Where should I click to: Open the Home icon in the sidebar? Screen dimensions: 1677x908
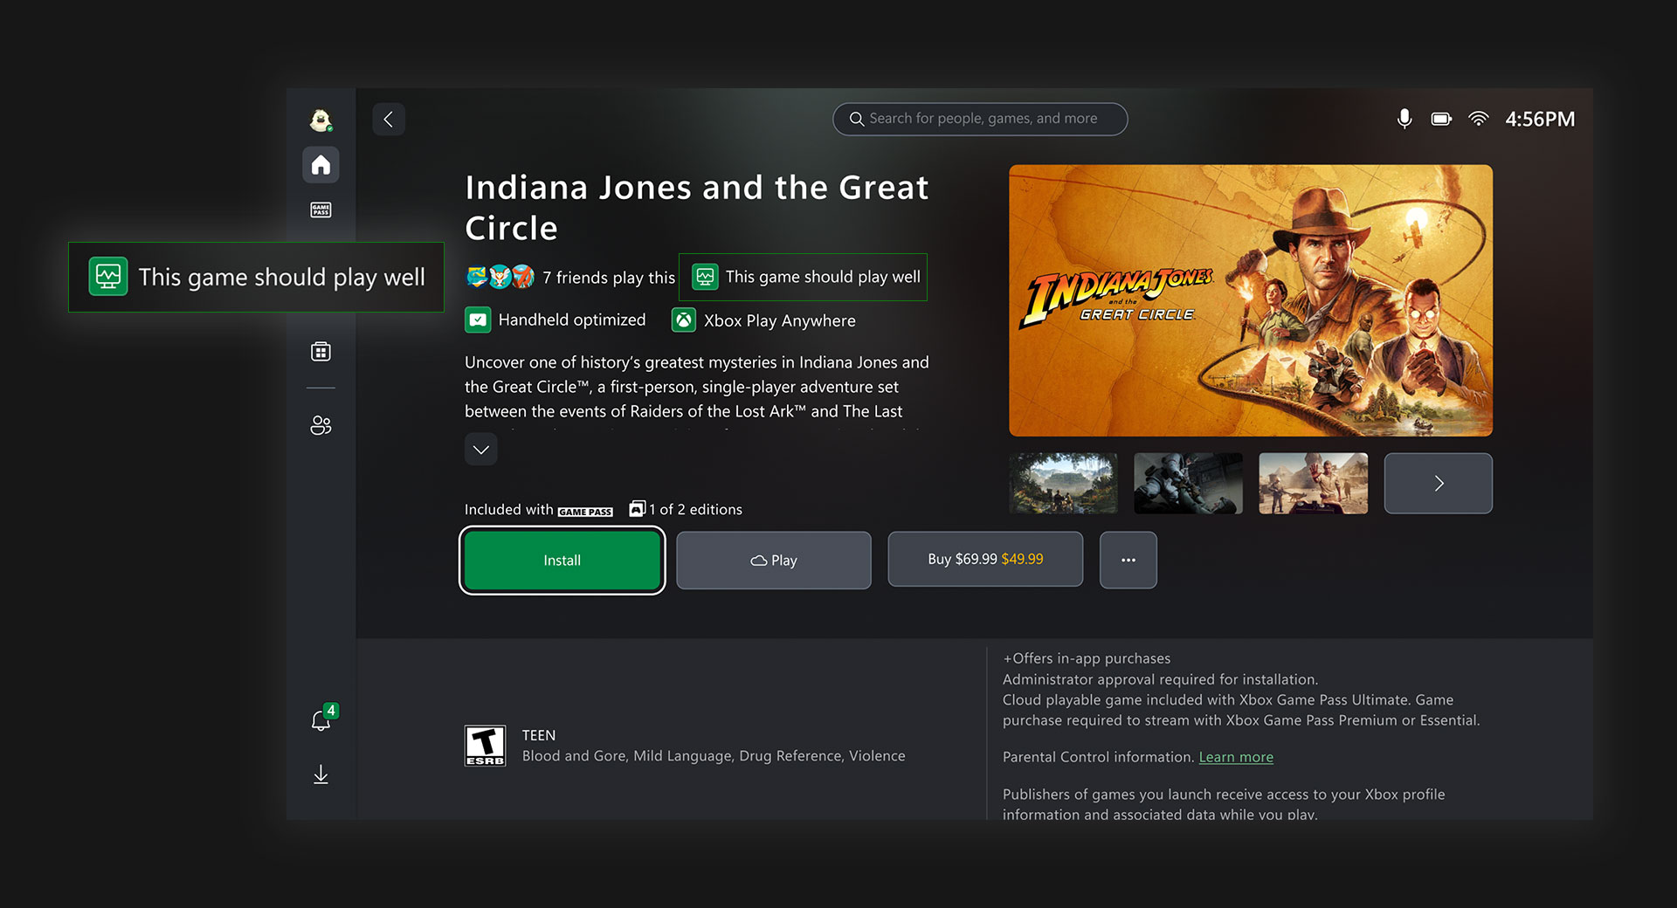click(321, 164)
